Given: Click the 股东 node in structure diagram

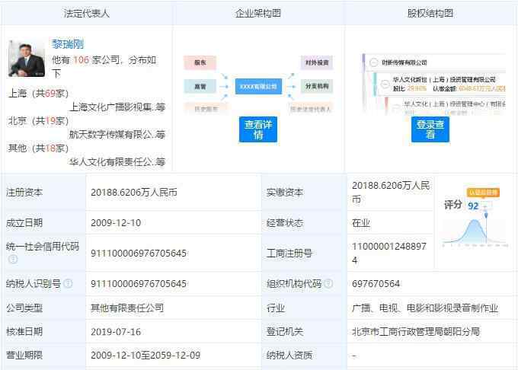Looking at the screenshot, I should tap(200, 63).
